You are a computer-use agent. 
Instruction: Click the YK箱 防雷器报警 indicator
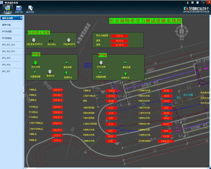tap(35, 72)
